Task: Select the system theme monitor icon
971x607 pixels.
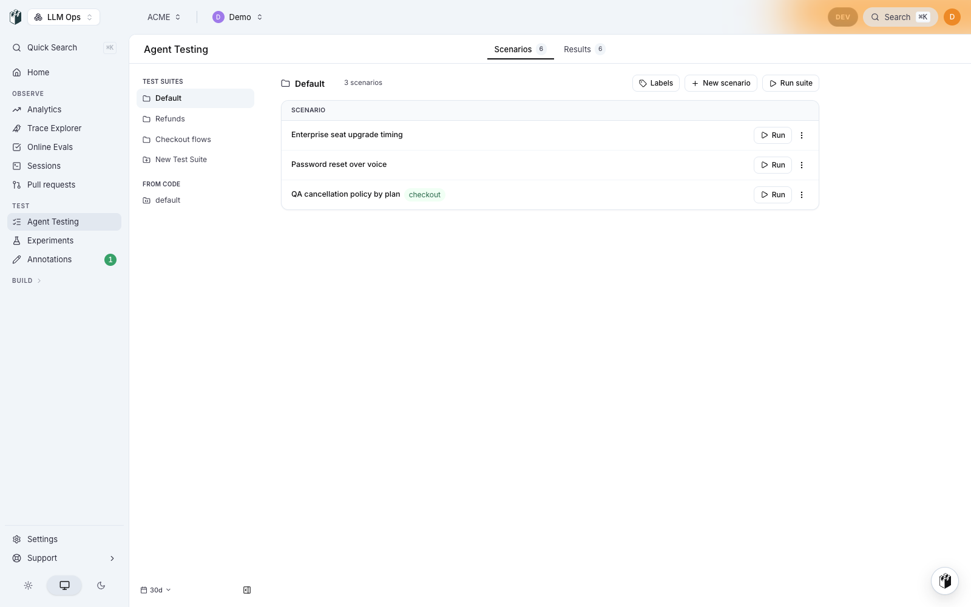Action: point(64,586)
